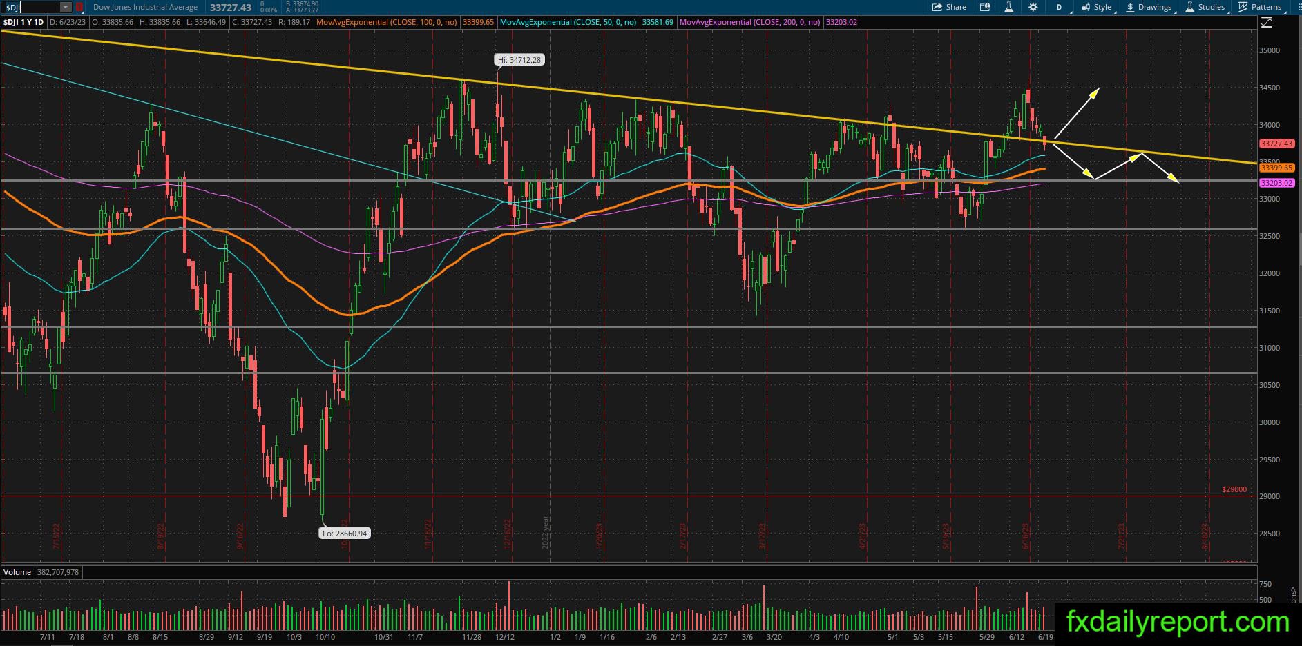Viewport: 1302px width, 646px height.
Task: Click the last price 33727.43 in the top bar
Action: 231,7
